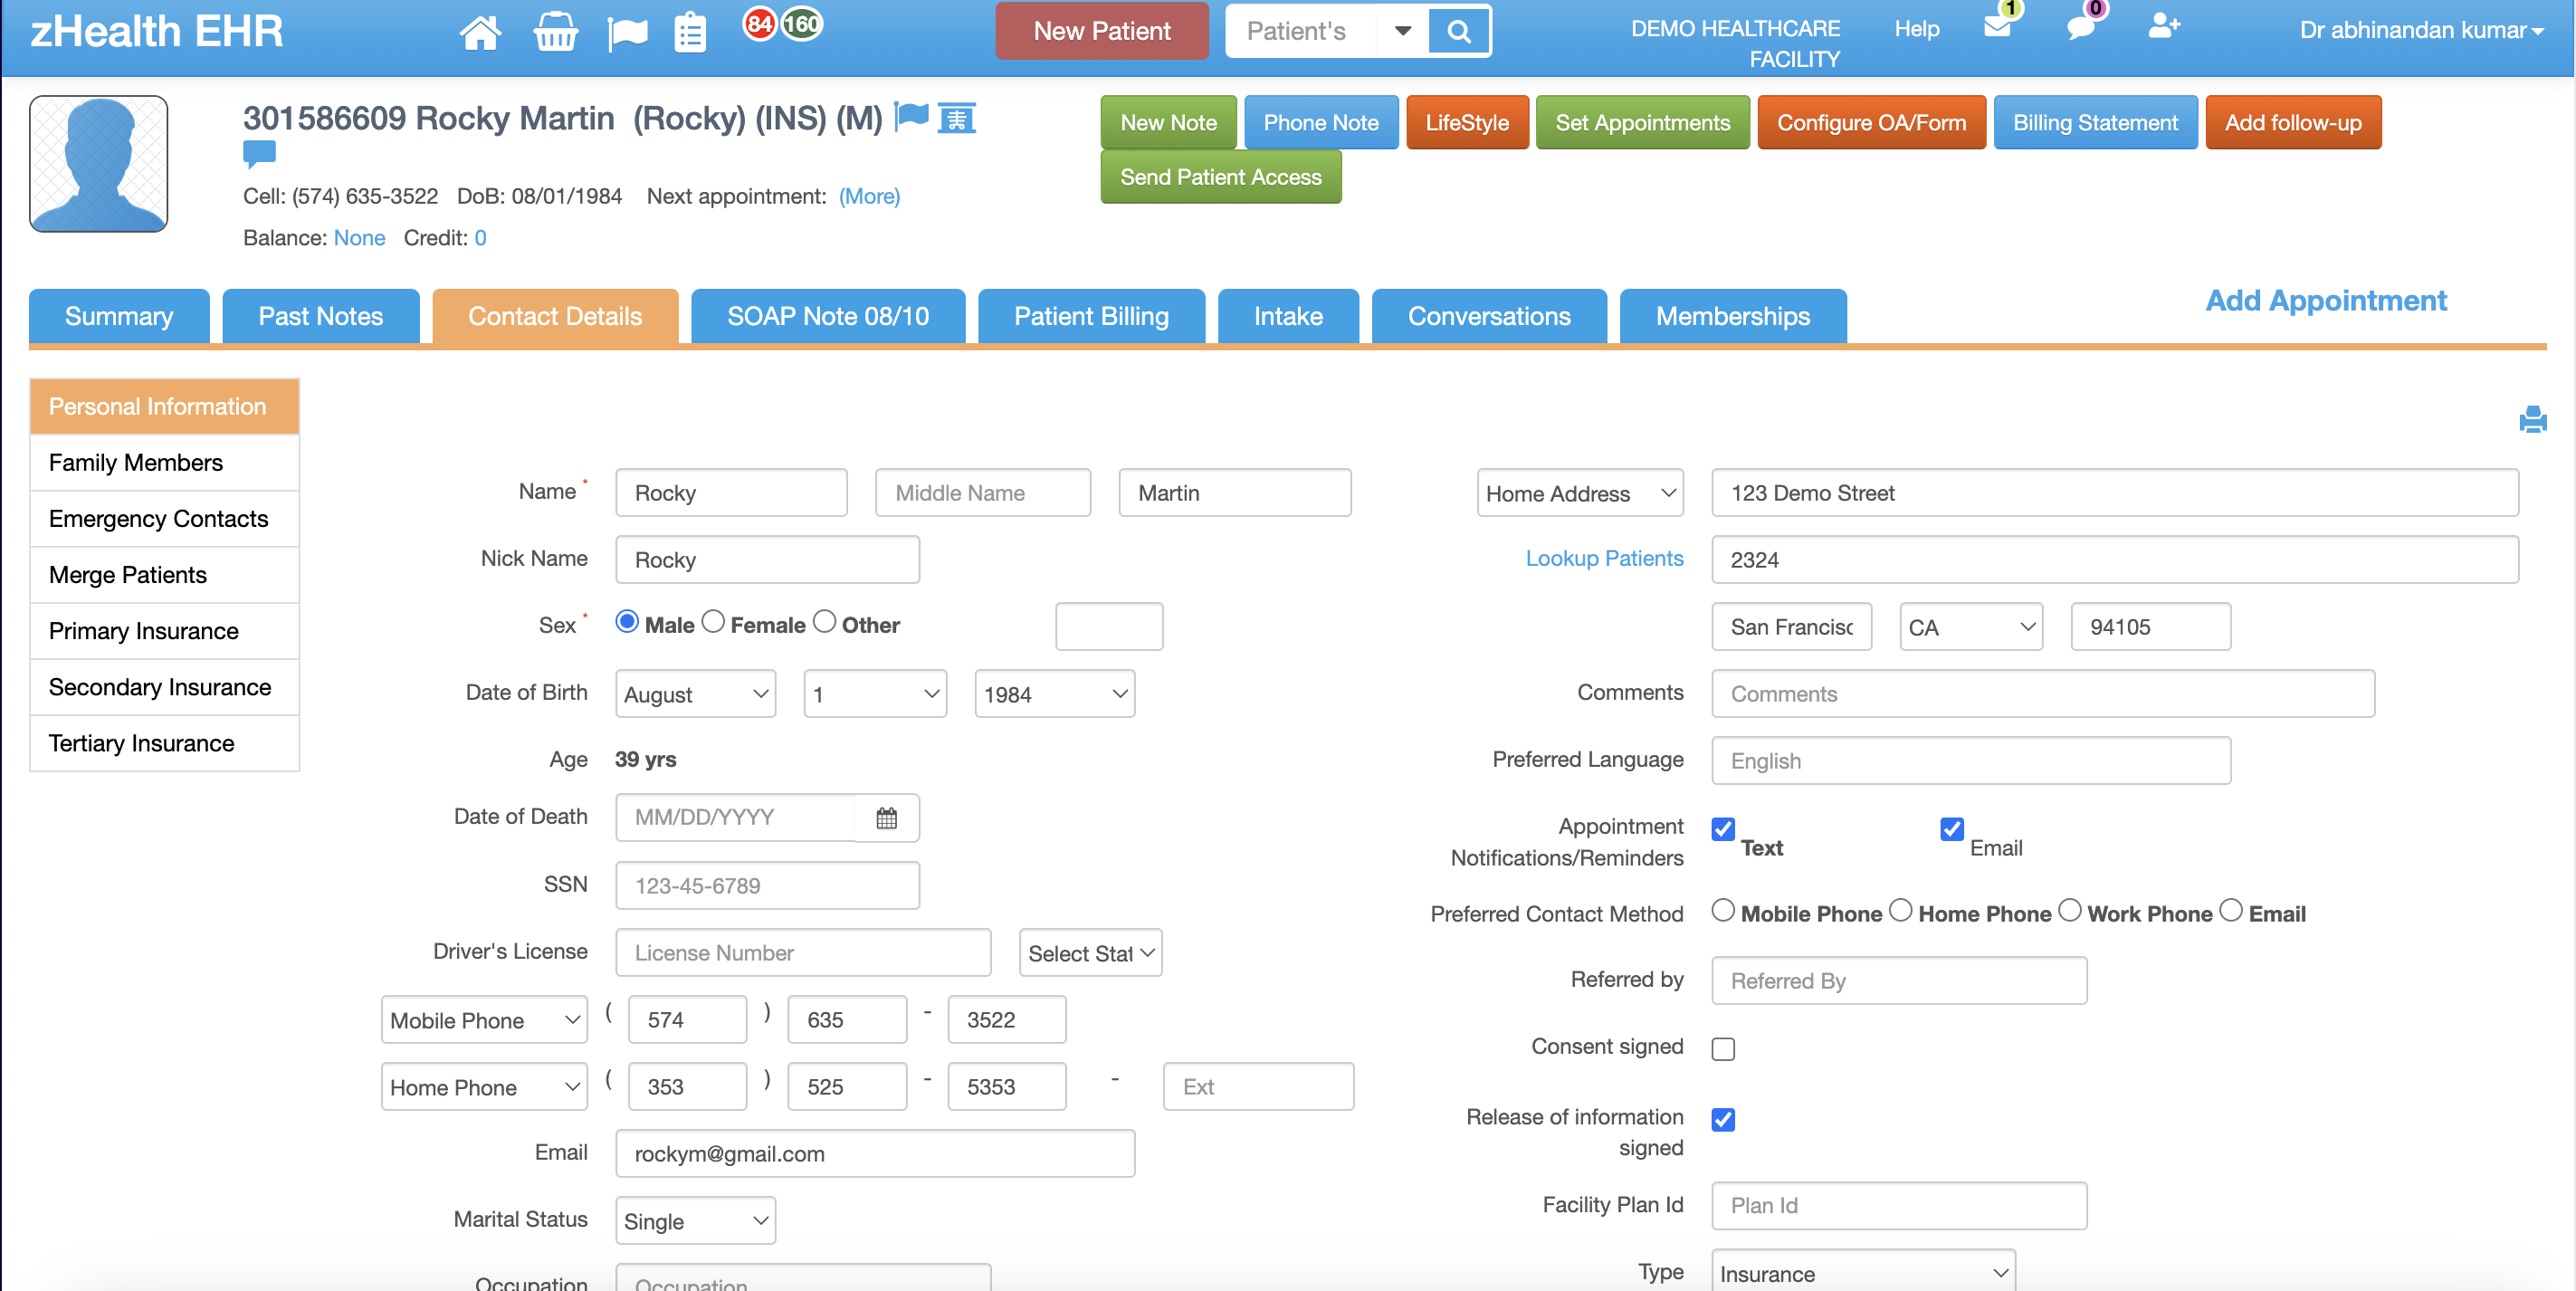Click the (More) next appointment link
Viewport: 2576px width, 1291px height.
tap(869, 197)
